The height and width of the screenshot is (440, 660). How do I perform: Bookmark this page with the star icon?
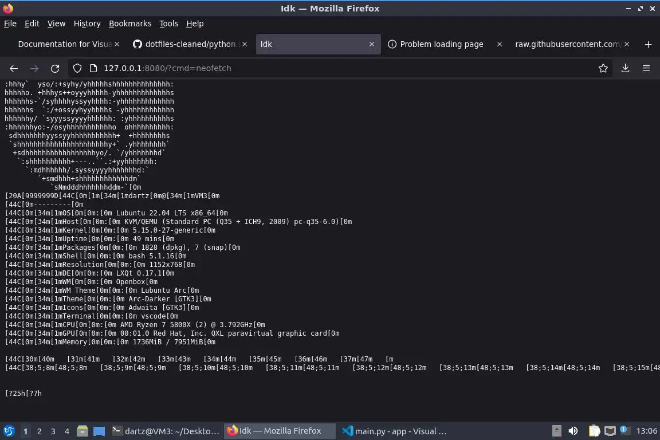point(603,68)
